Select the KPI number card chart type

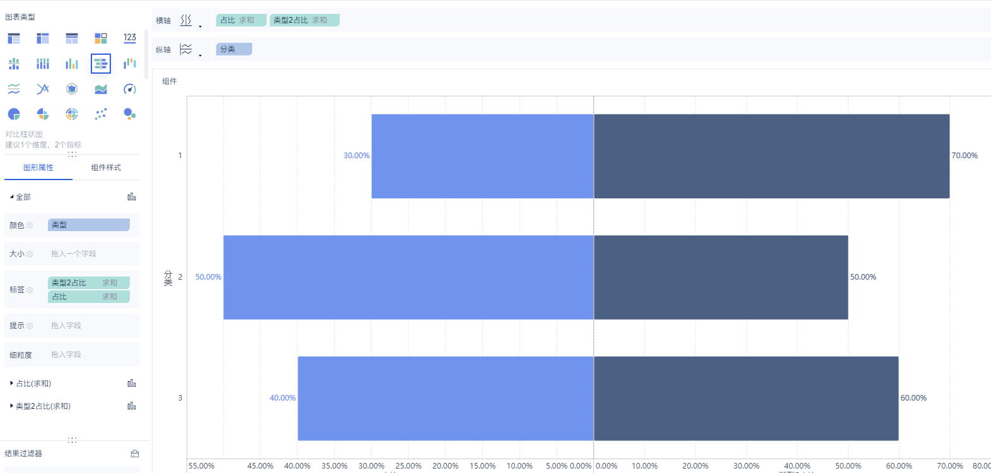[130, 38]
